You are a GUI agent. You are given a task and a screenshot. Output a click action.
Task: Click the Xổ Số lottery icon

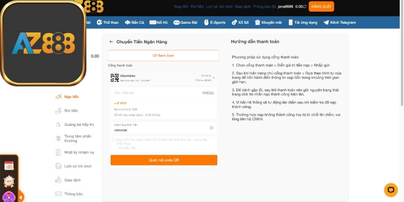click(234, 22)
